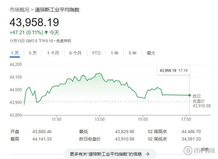
Task: Click the 43,800 y-axis label
Action: point(16,115)
